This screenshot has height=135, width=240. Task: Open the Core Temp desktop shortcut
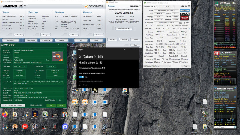coord(65,114)
